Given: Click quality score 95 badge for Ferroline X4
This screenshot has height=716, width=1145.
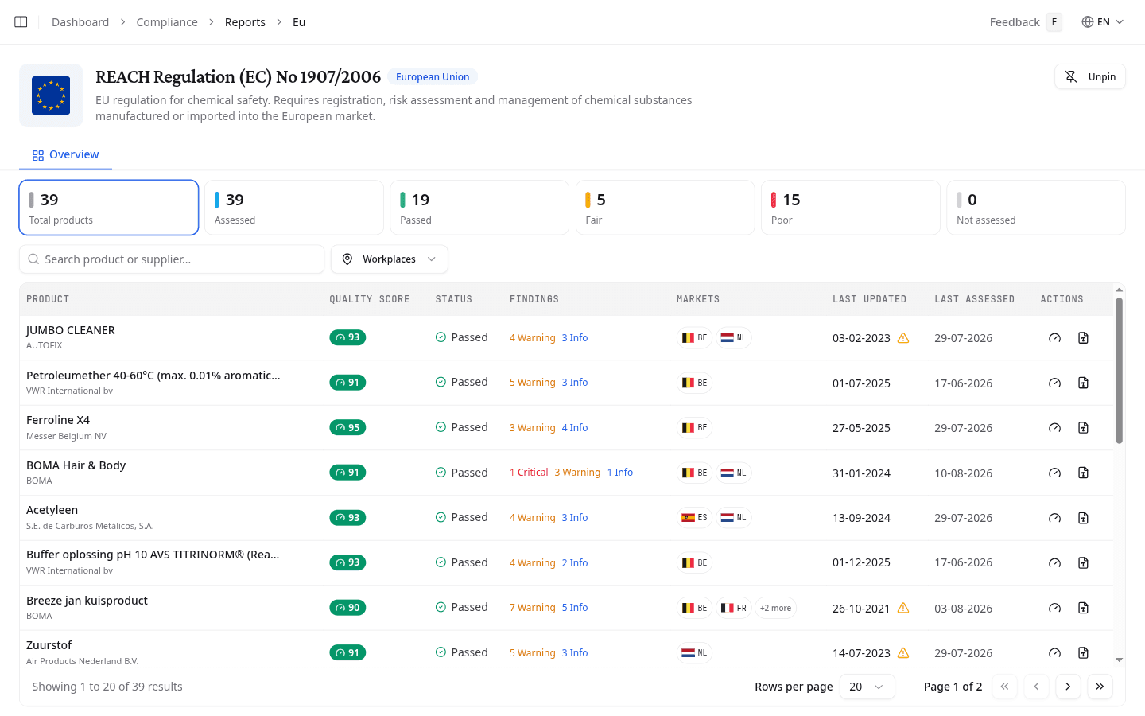Looking at the screenshot, I should (x=347, y=428).
